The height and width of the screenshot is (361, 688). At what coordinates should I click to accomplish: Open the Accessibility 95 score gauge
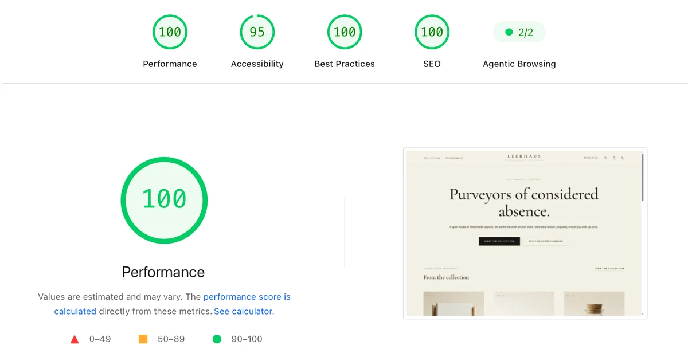click(x=257, y=32)
